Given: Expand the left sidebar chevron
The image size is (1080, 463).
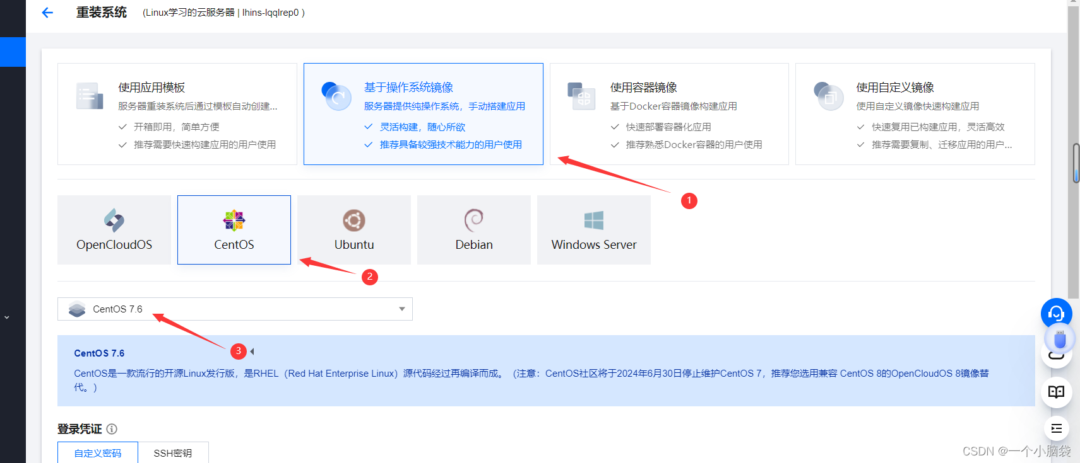Looking at the screenshot, I should 7,317.
